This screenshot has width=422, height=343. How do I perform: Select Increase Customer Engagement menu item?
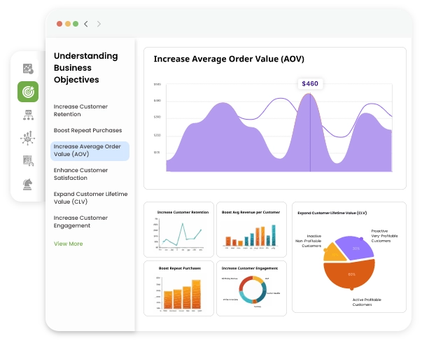pyautogui.click(x=80, y=222)
